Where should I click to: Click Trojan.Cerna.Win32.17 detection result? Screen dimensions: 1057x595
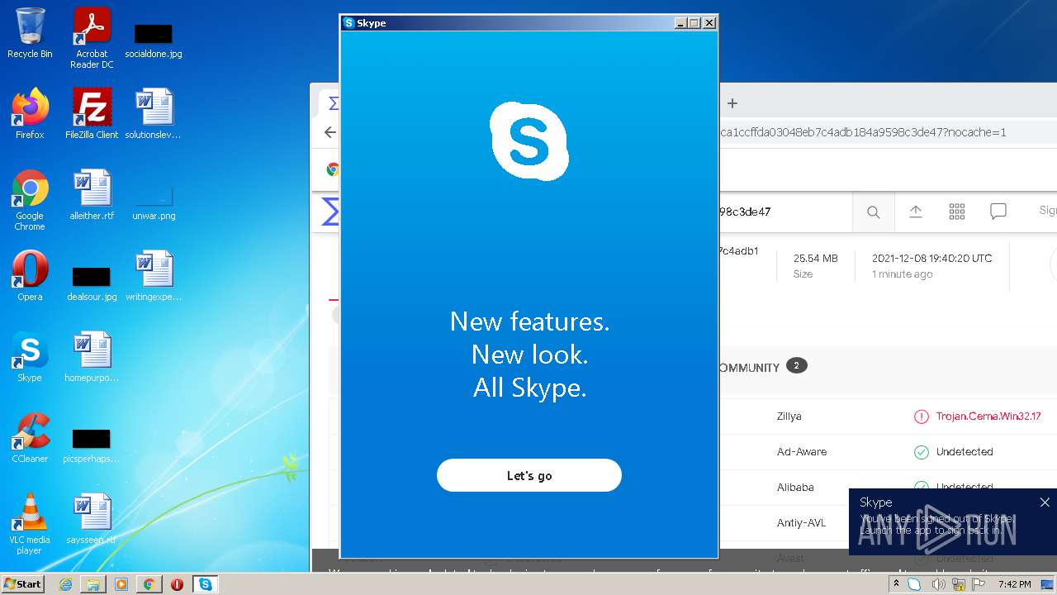click(988, 416)
